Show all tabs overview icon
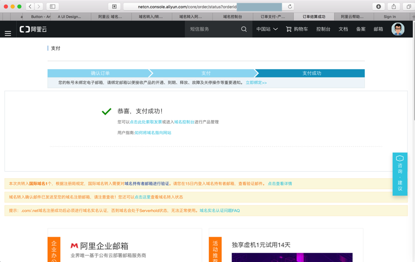 point(409,6)
